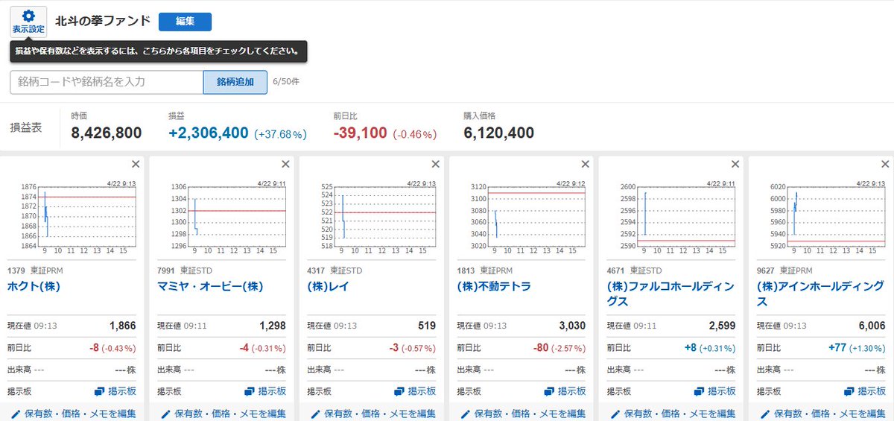
Task: Click the 1813 東証PRM code label
Action: 485,270
